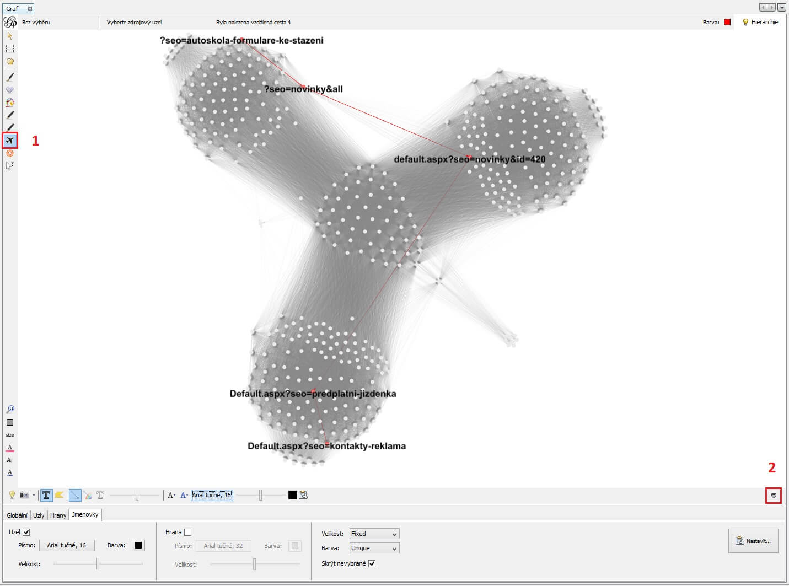Switch to the Hrany tab
789x586 pixels.
(x=58, y=515)
